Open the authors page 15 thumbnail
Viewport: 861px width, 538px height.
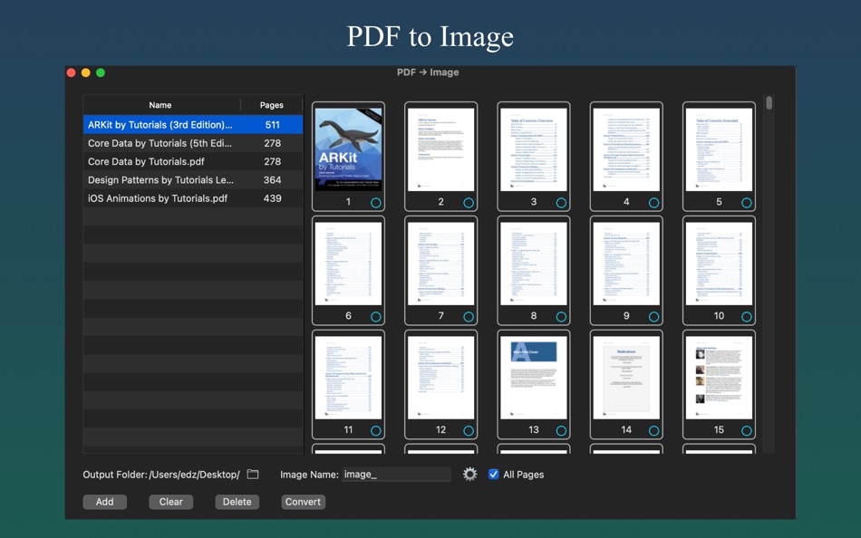coord(719,378)
